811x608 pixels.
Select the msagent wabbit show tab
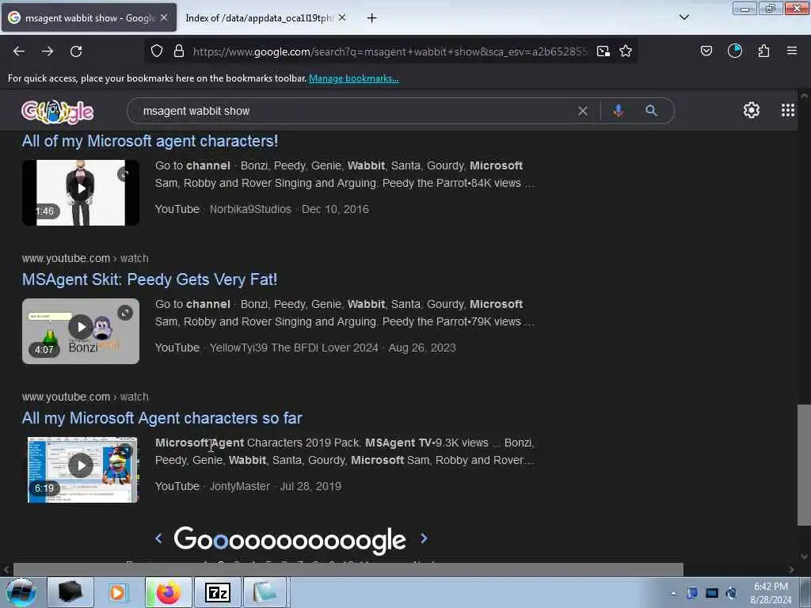[89, 18]
